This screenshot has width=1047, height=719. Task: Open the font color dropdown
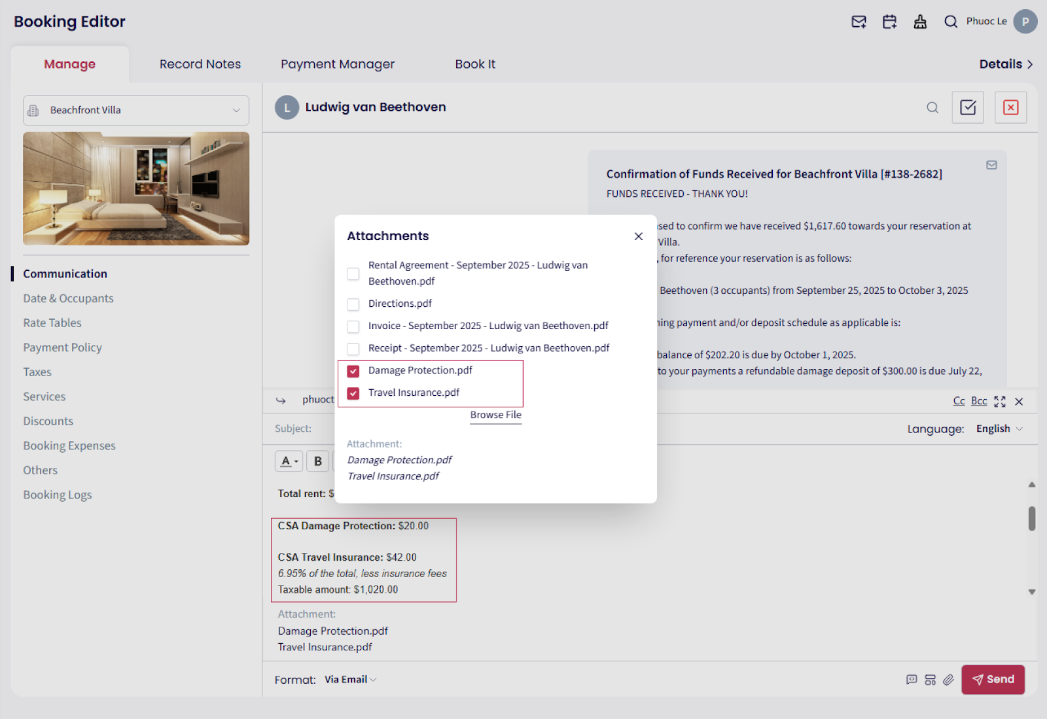(x=289, y=461)
